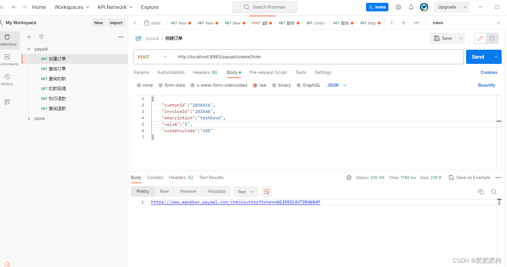Open Environments sidebar icon
Screen dimensions: 507x267
(7, 60)
